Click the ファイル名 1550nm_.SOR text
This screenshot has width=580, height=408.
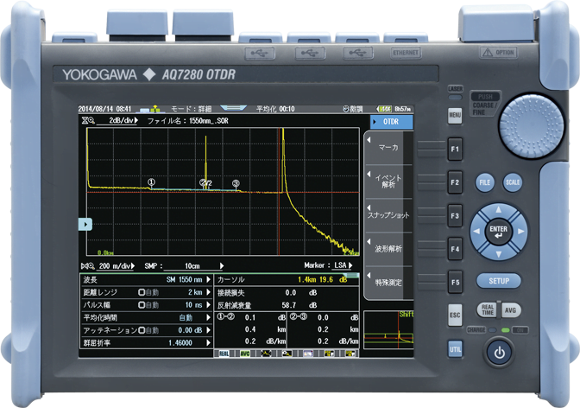click(188, 121)
